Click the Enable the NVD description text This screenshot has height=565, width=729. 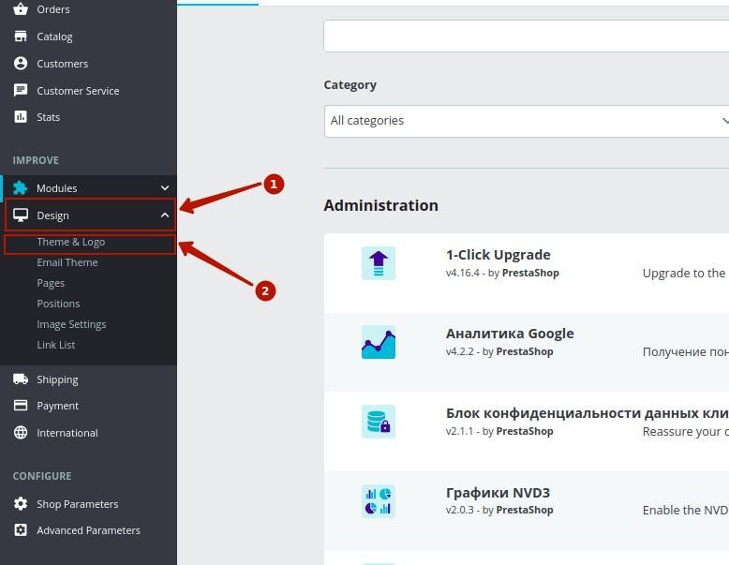point(685,510)
